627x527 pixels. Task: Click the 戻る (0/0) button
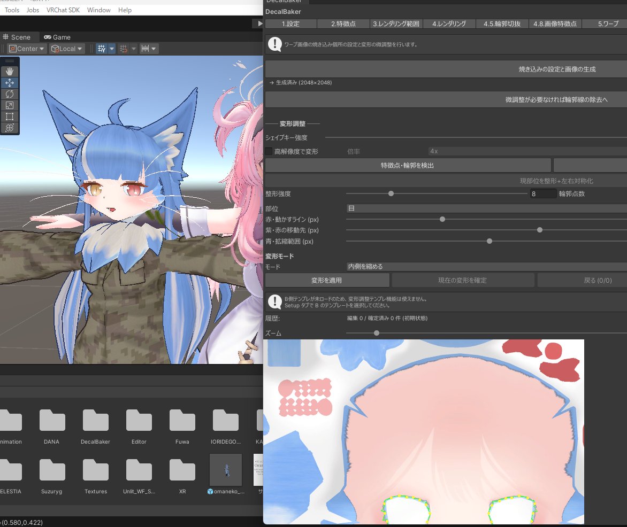click(x=582, y=281)
